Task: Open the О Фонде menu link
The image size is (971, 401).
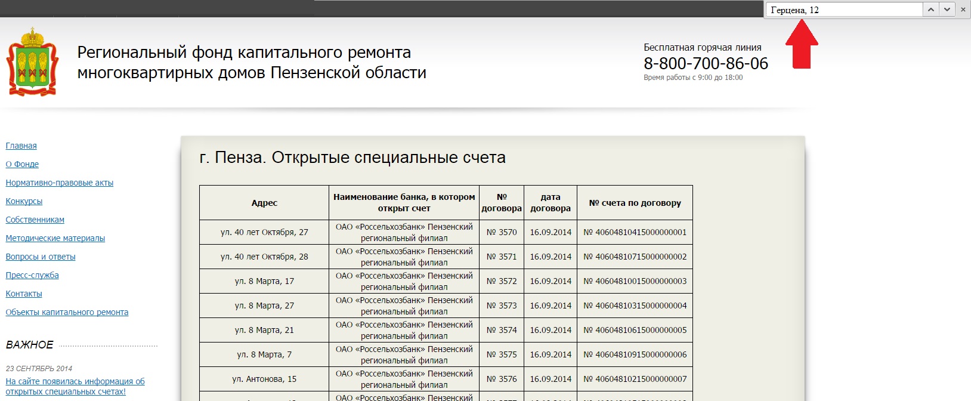Action: click(x=22, y=164)
